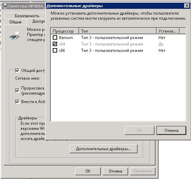Toggle the Прорисовка checkbox
The width and height of the screenshot is (191, 179).
(17, 91)
